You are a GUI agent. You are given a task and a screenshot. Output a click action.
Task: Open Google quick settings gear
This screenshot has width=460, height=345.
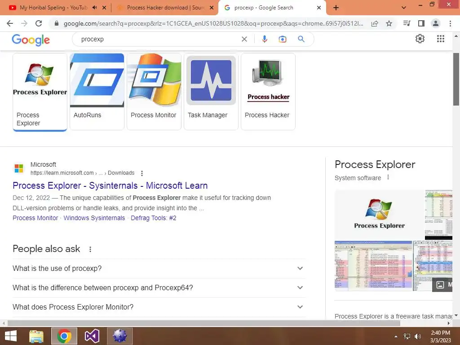(x=420, y=39)
